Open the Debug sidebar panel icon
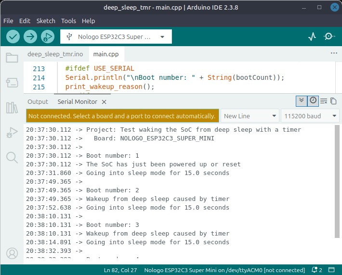The image size is (342, 275). (12, 133)
